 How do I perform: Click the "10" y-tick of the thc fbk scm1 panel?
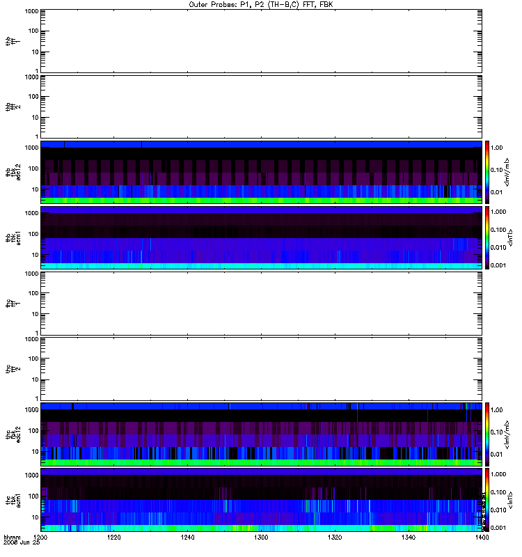(x=35, y=517)
